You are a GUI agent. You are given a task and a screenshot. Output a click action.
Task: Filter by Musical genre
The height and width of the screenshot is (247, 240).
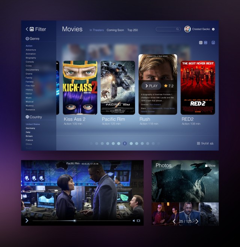tap(30, 101)
